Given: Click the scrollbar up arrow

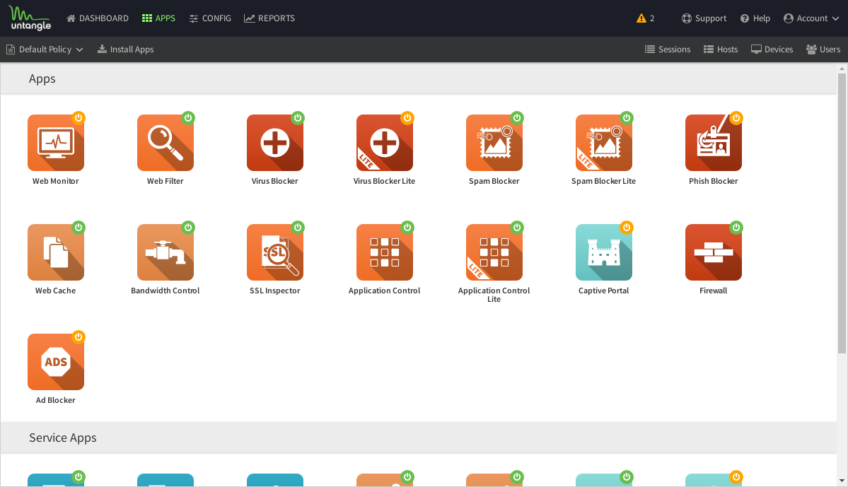Looking at the screenshot, I should pyautogui.click(x=842, y=69).
